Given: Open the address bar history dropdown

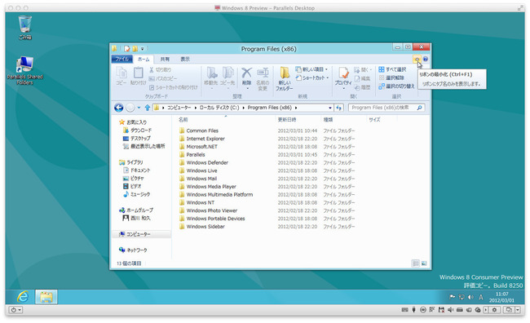Looking at the screenshot, I should tap(330, 108).
